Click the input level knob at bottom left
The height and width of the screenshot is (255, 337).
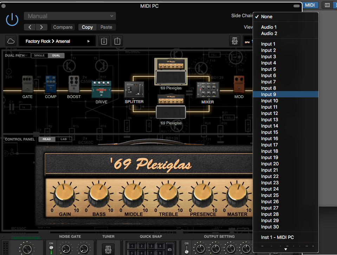27,249
